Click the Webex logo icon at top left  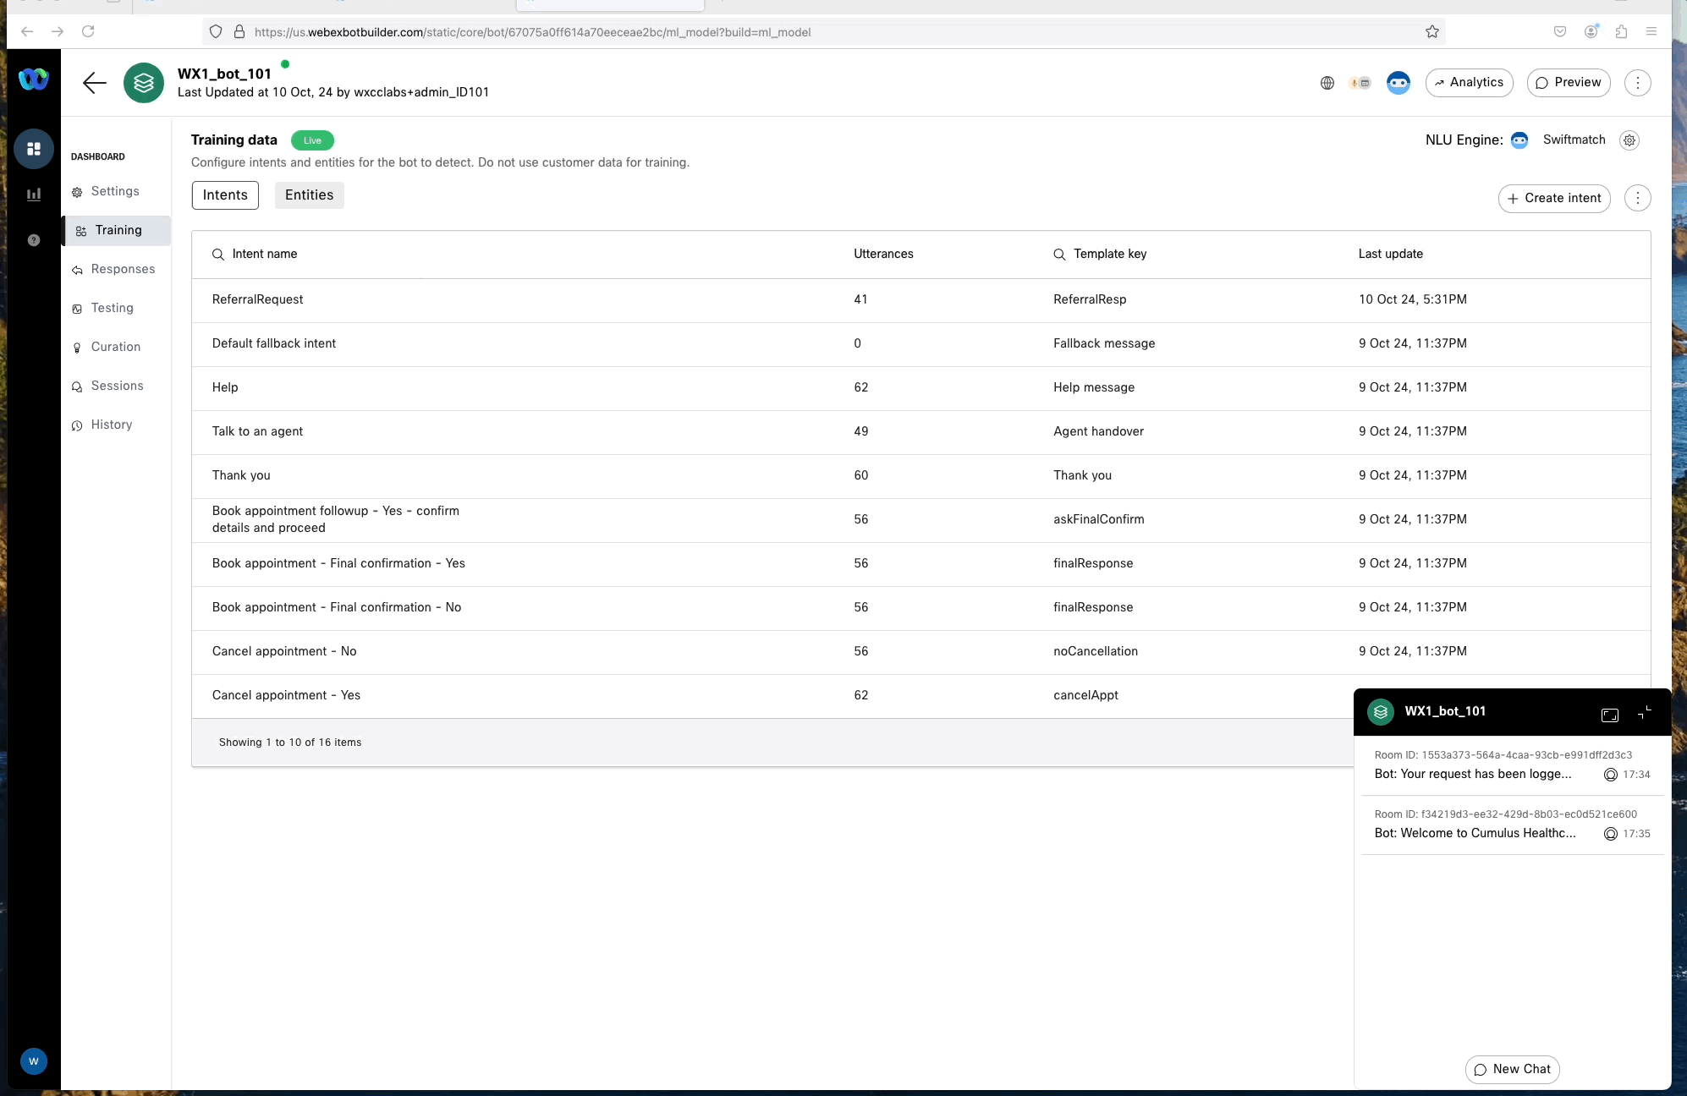[34, 79]
